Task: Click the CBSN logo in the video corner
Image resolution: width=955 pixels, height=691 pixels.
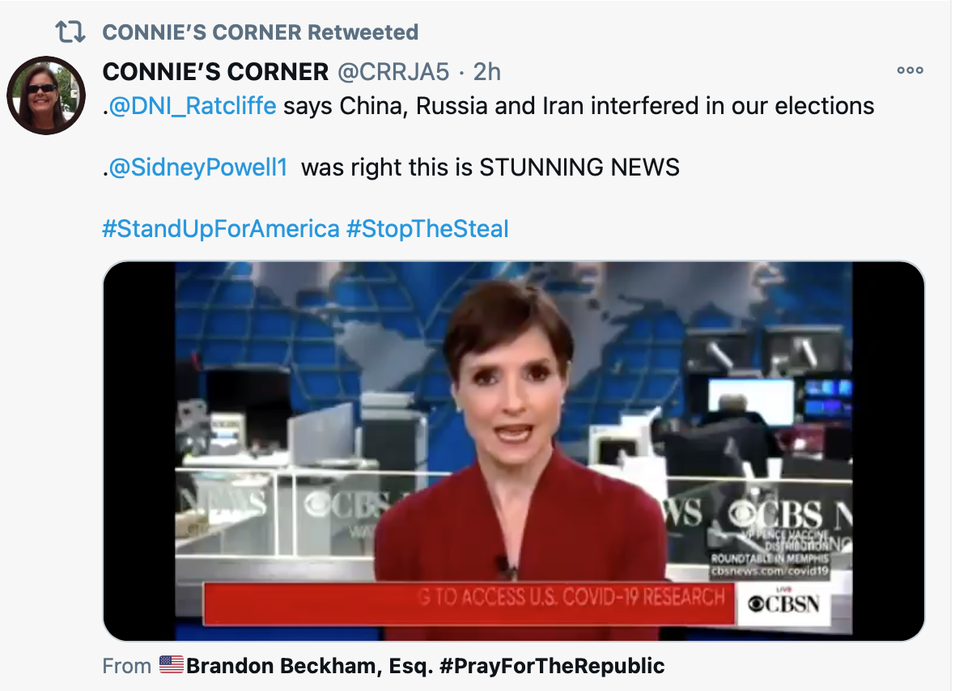Action: (x=783, y=604)
